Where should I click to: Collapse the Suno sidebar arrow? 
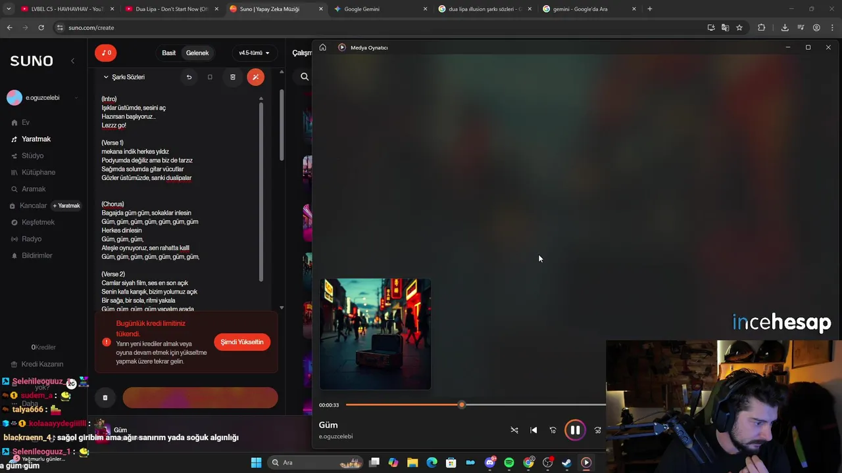(x=72, y=60)
